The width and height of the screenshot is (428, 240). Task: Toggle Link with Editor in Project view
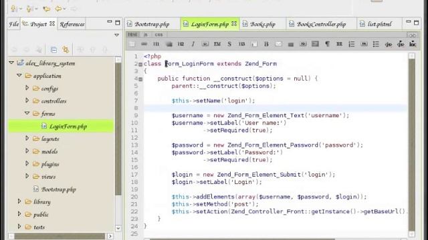click(x=66, y=49)
